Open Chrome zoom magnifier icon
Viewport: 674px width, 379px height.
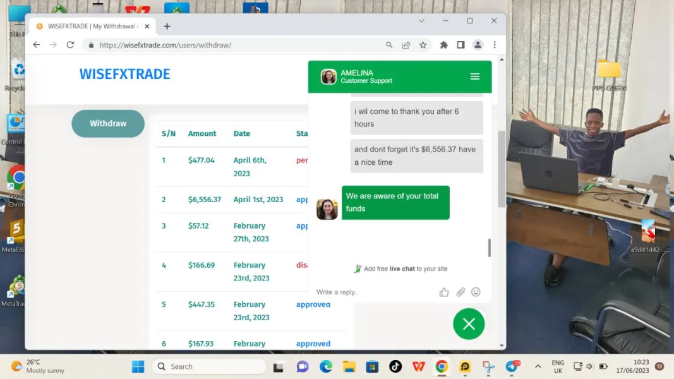click(x=389, y=45)
